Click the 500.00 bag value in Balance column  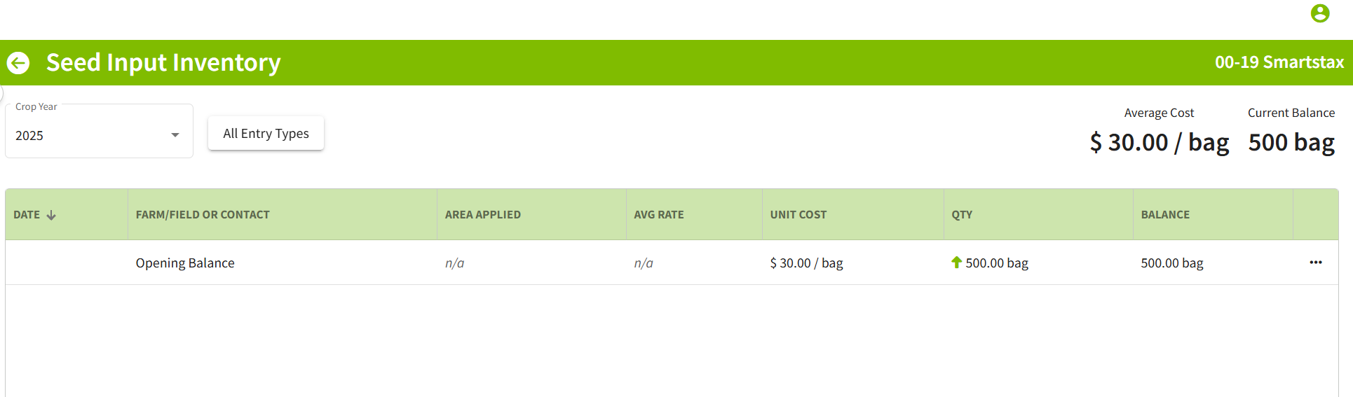pyautogui.click(x=1171, y=263)
